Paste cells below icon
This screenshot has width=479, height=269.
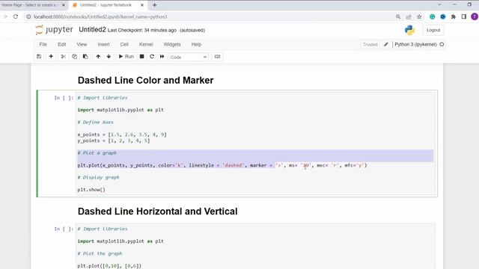point(85,57)
